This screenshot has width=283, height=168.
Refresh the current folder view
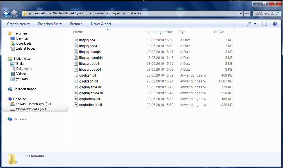(246, 13)
